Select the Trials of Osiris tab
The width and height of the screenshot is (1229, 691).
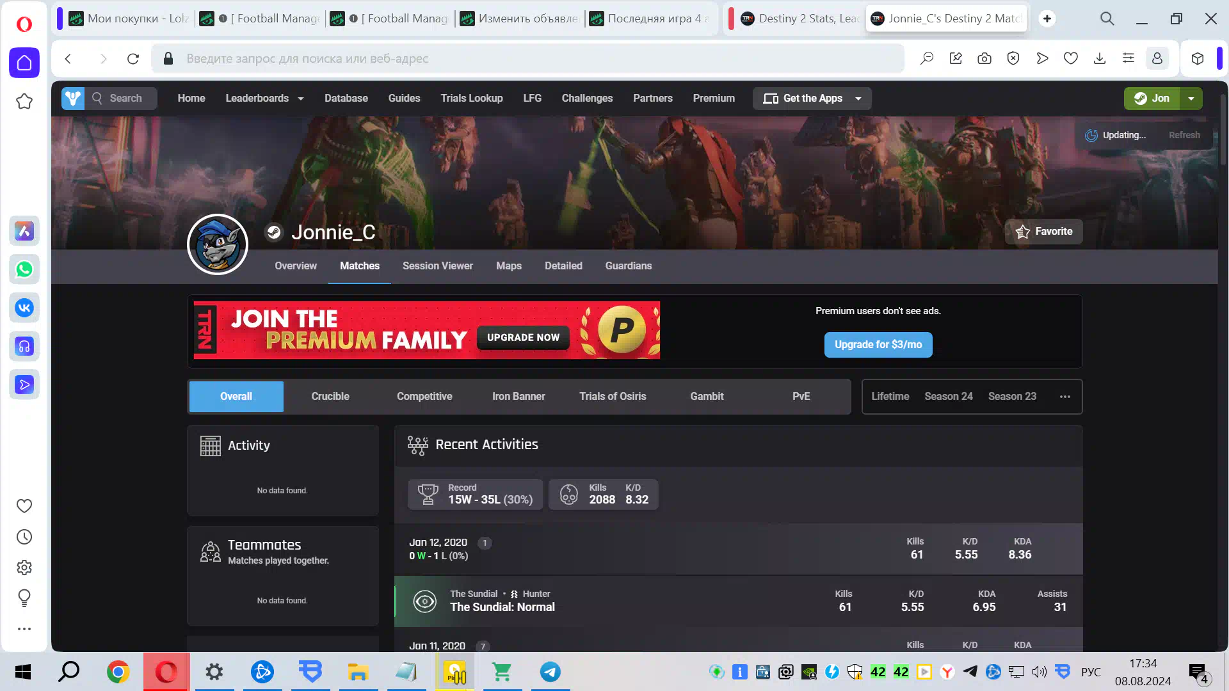click(613, 397)
